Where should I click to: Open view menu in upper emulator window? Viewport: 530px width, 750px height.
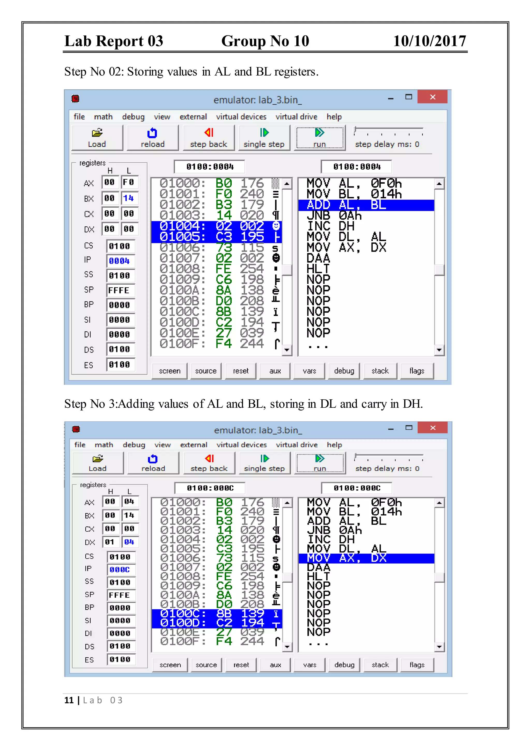[x=162, y=117]
